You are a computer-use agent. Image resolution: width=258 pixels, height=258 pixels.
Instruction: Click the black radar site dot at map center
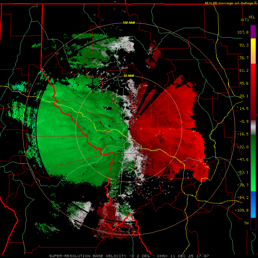click(129, 129)
